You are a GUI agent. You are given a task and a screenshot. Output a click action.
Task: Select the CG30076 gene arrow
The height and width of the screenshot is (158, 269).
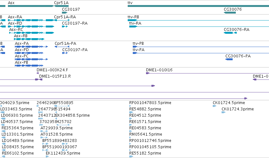(x=230, y=13)
